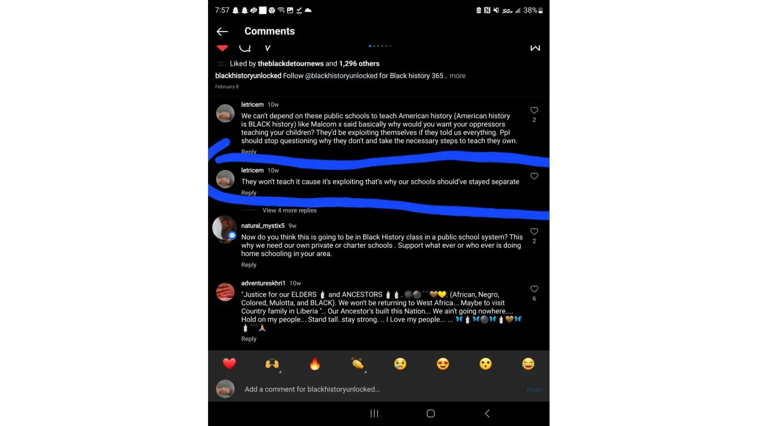Insert the laughing tears emoji reaction
758x426 pixels.
[x=528, y=364]
